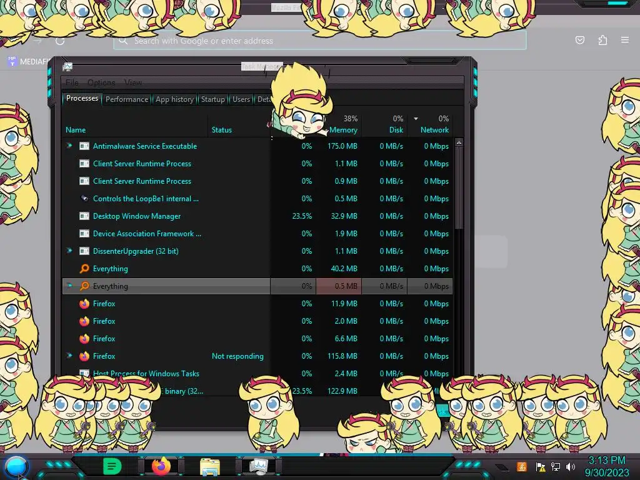
Task: Open the Action Center flag tray icon
Action: (x=541, y=467)
